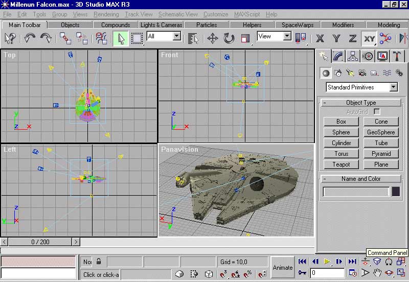
Task: Switch to Cameras category icon
Action: pos(362,73)
